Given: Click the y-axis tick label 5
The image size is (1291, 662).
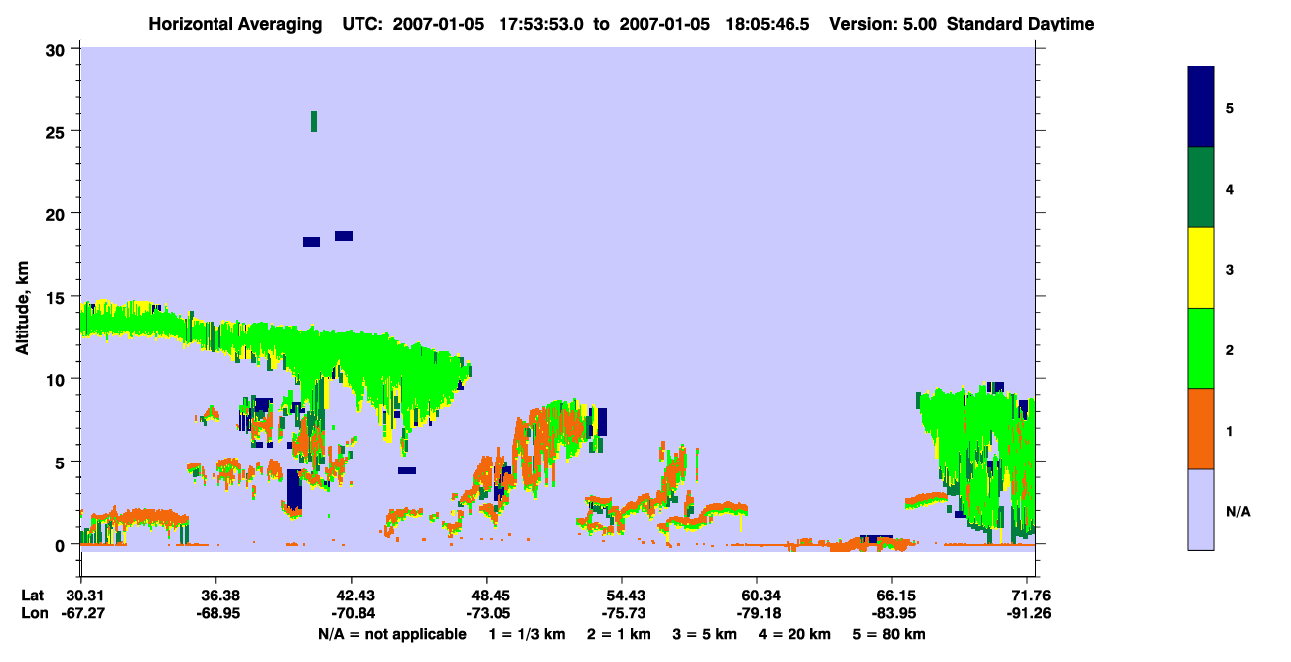Looking at the screenshot, I should point(63,462).
